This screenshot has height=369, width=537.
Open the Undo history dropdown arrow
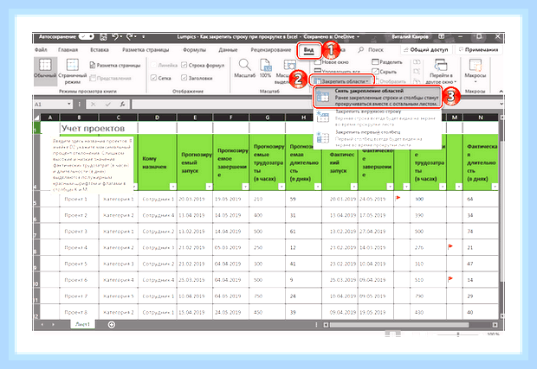coord(121,36)
